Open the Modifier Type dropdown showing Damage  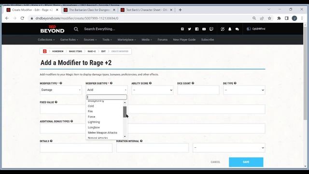point(61,90)
